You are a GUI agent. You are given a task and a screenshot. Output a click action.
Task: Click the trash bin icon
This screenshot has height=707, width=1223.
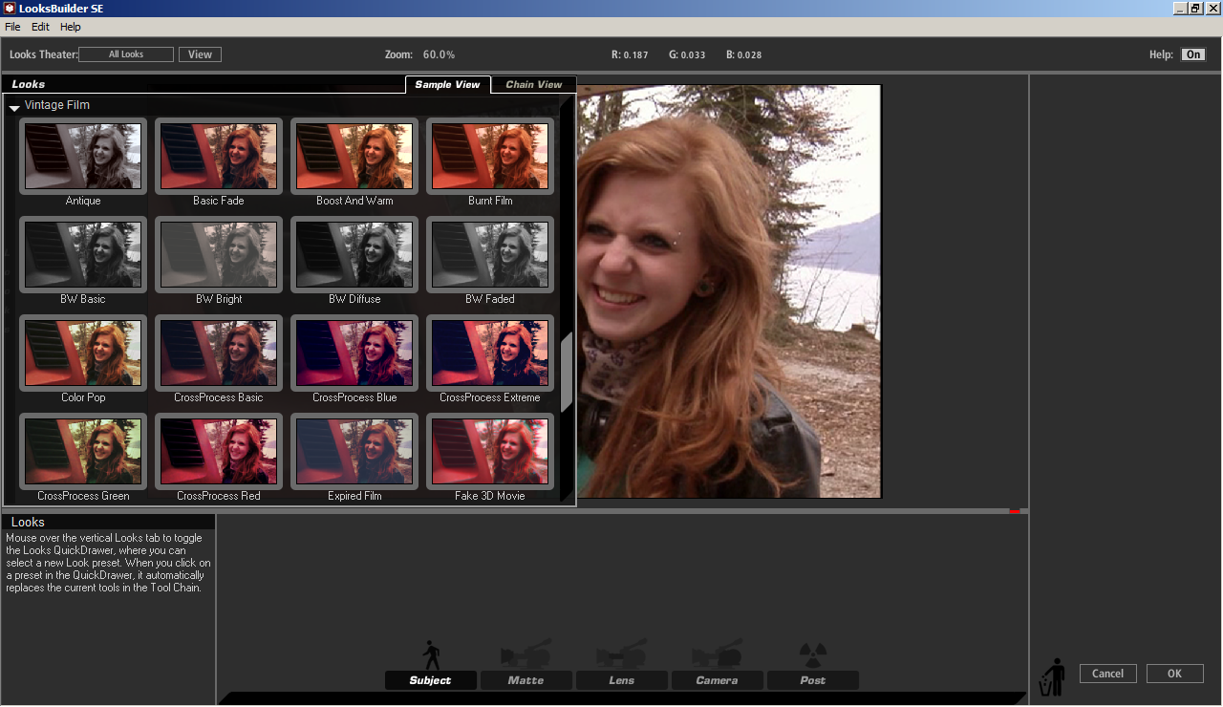1052,676
